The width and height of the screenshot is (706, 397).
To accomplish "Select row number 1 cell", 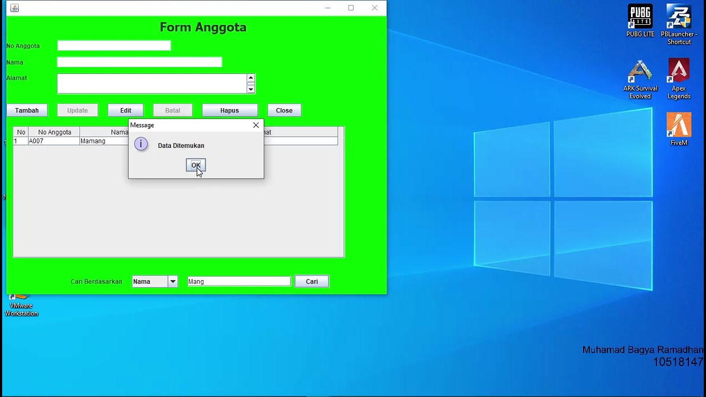I will 21,141.
